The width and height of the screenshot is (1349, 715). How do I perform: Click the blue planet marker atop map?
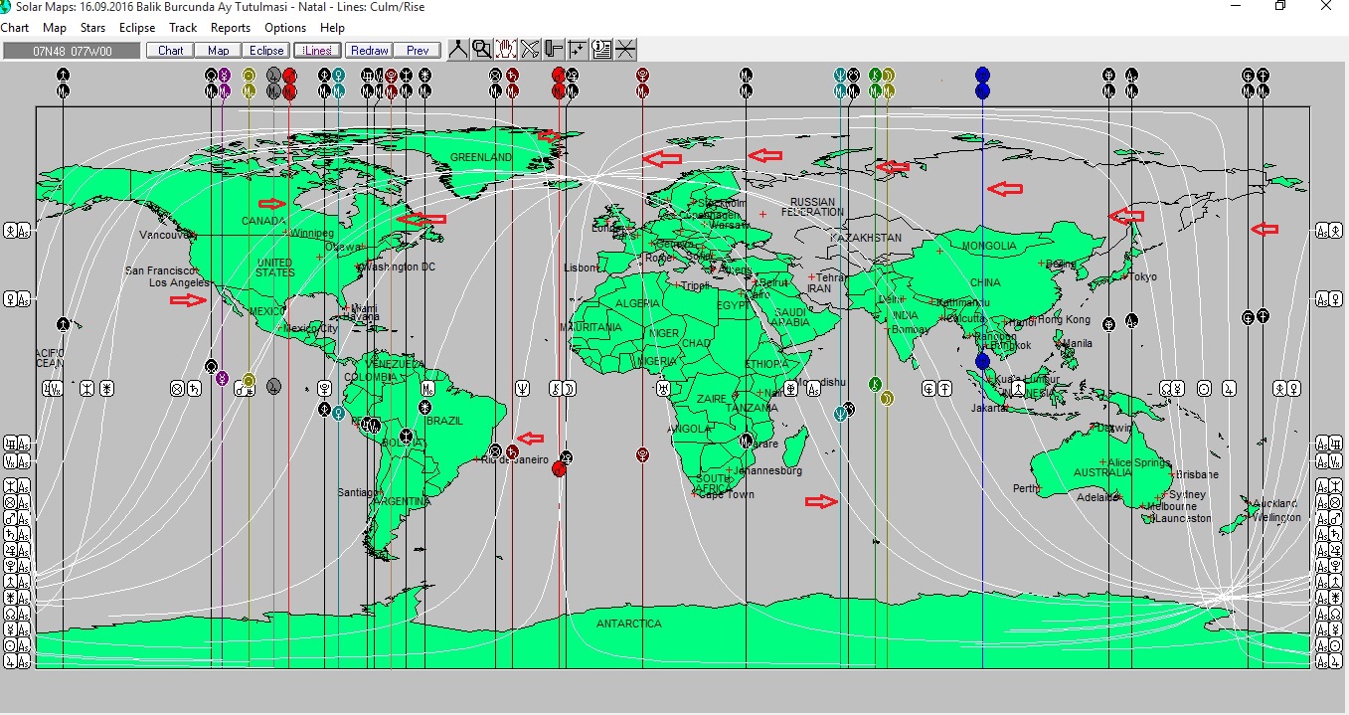click(983, 75)
